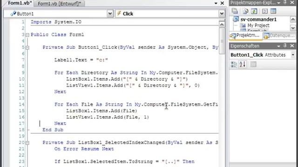298x167 pixels.
Task: Click the My Project node icon
Action: point(243,26)
